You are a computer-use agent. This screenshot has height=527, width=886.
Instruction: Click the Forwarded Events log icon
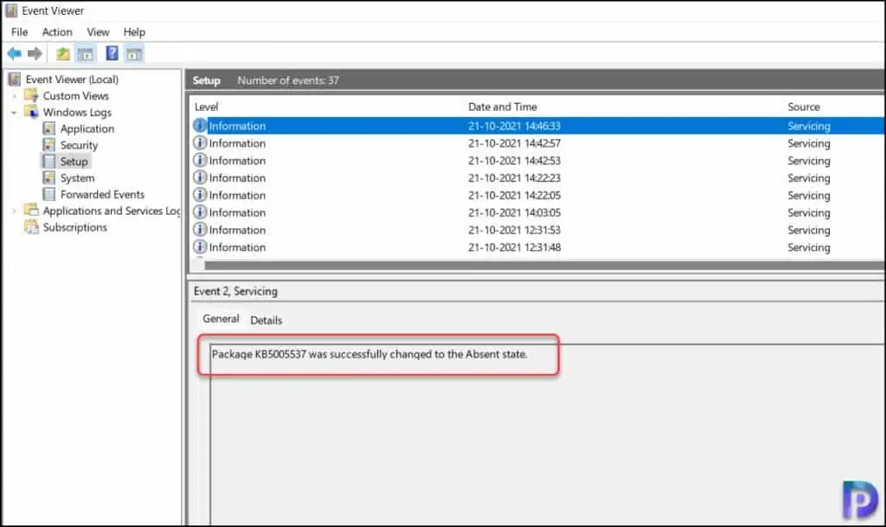point(49,194)
